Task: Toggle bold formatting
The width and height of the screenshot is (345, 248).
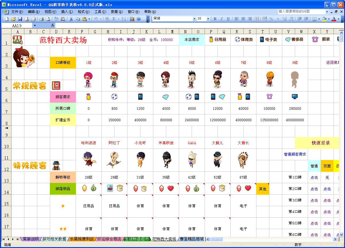Action: [215, 19]
